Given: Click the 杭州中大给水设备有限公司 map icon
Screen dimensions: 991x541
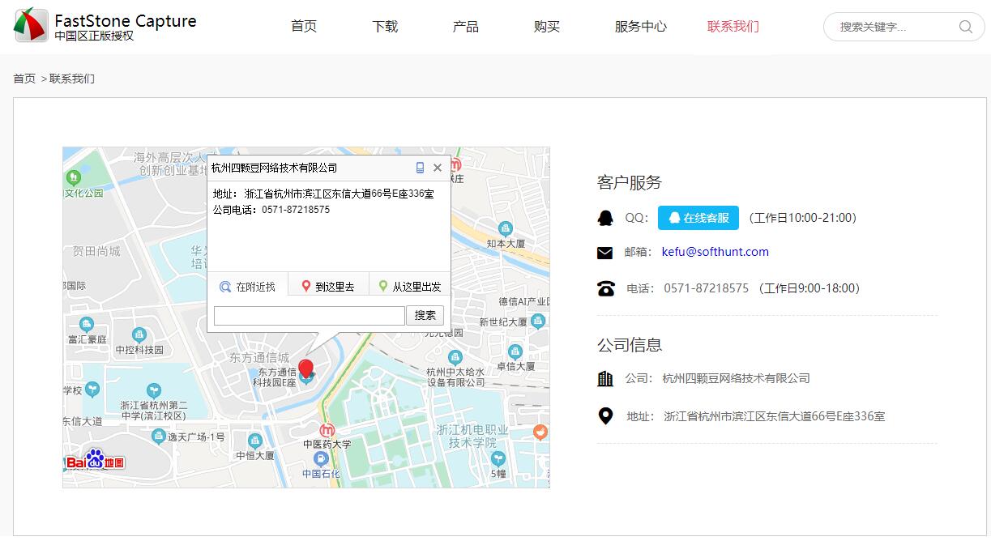Looking at the screenshot, I should (455, 357).
